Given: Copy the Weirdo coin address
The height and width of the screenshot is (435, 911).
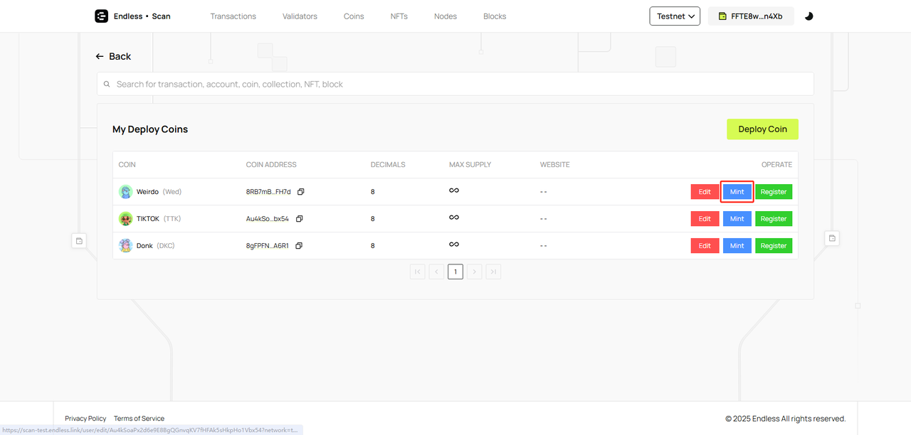Looking at the screenshot, I should pyautogui.click(x=301, y=192).
